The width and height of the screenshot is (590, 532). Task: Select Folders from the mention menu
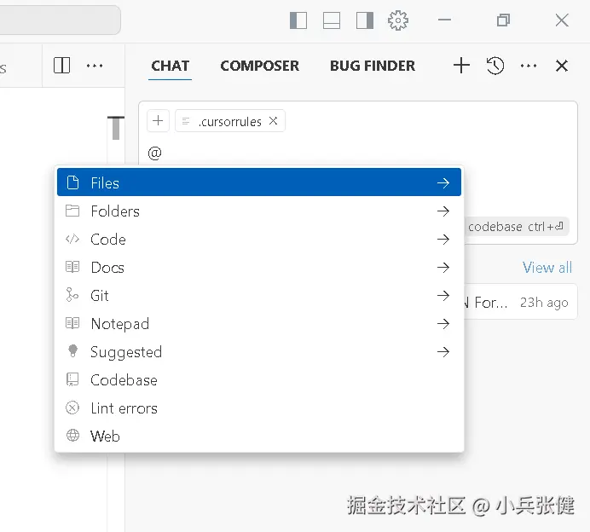pos(259,211)
